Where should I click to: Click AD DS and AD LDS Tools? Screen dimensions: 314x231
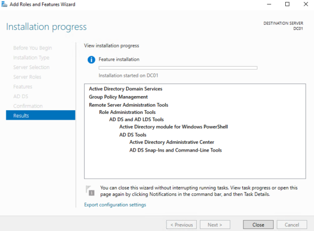point(137,120)
